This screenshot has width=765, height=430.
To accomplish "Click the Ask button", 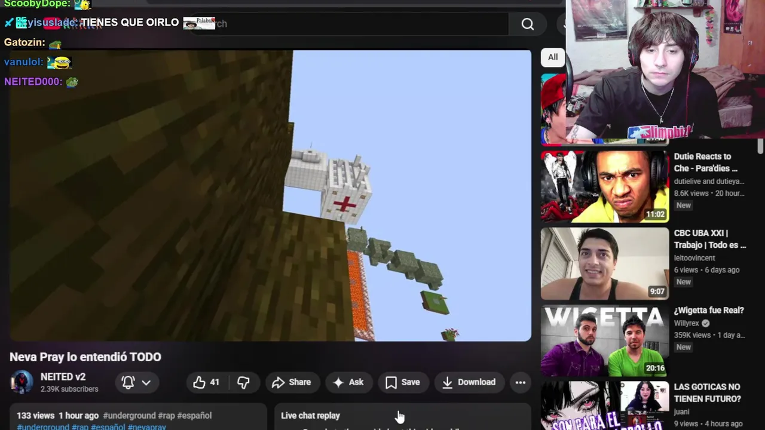I will click(x=348, y=382).
